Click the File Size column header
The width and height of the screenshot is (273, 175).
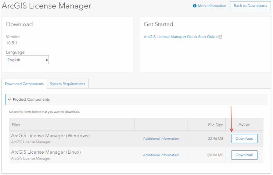[x=215, y=125]
